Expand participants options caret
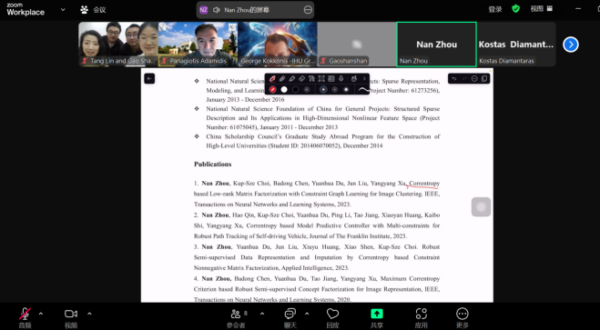 [x=262, y=314]
